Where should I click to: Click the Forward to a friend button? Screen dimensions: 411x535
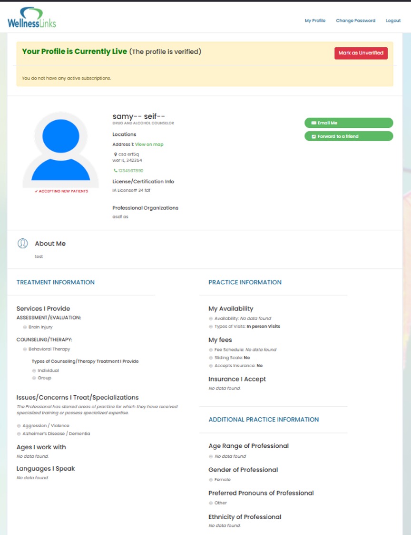[348, 136]
